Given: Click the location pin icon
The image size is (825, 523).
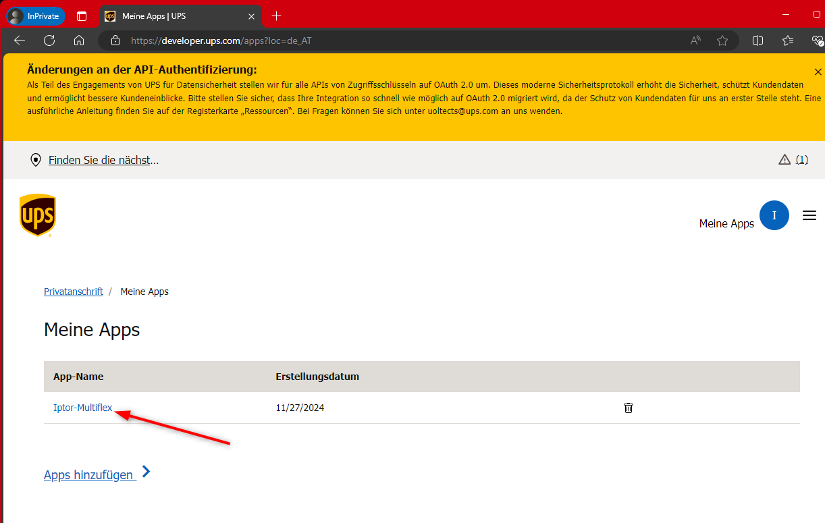Looking at the screenshot, I should (x=36, y=160).
